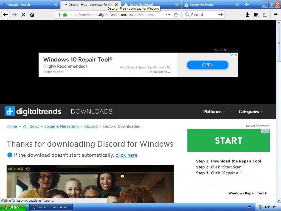The width and height of the screenshot is (281, 211).
Task: Click 'Windows Repair Tool©' ad text
Action: click(248, 193)
